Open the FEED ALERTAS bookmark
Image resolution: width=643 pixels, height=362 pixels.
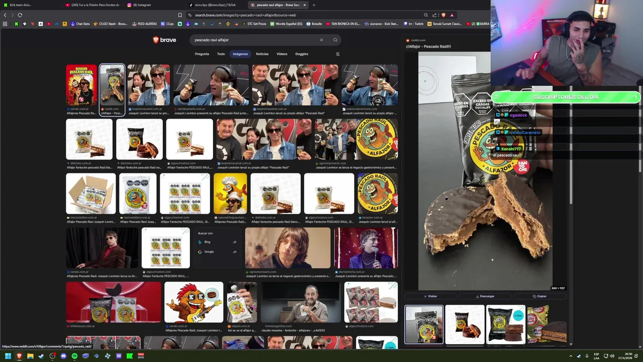pos(145,24)
